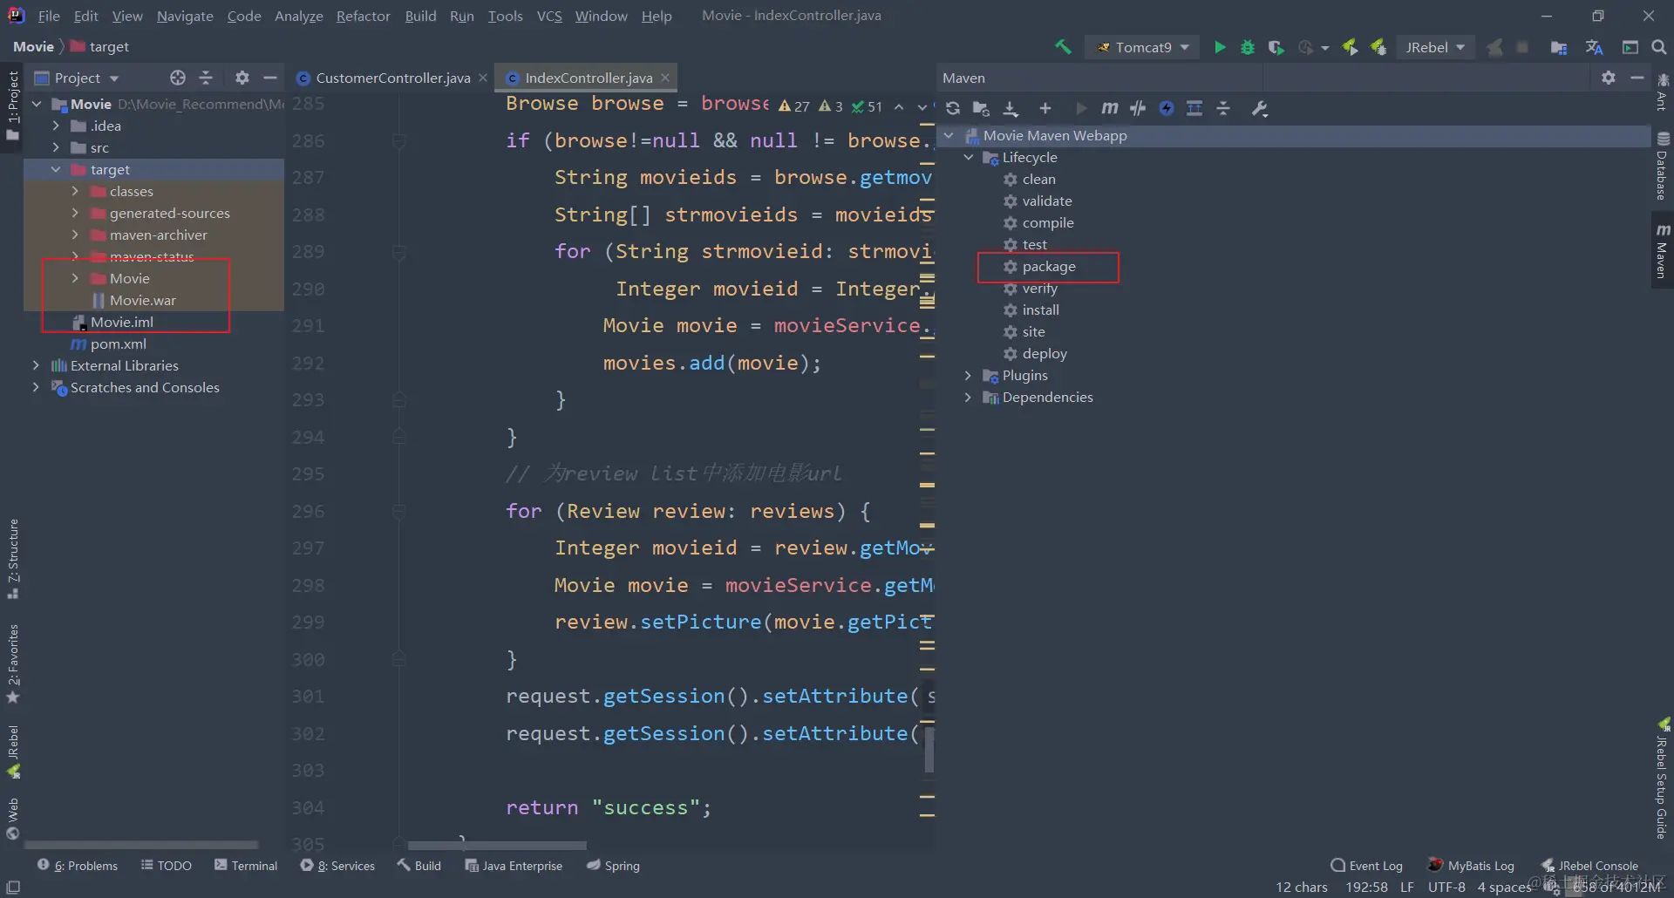Image resolution: width=1674 pixels, height=898 pixels.
Task: Click the tool windows quick access corner icon
Action: (13, 887)
